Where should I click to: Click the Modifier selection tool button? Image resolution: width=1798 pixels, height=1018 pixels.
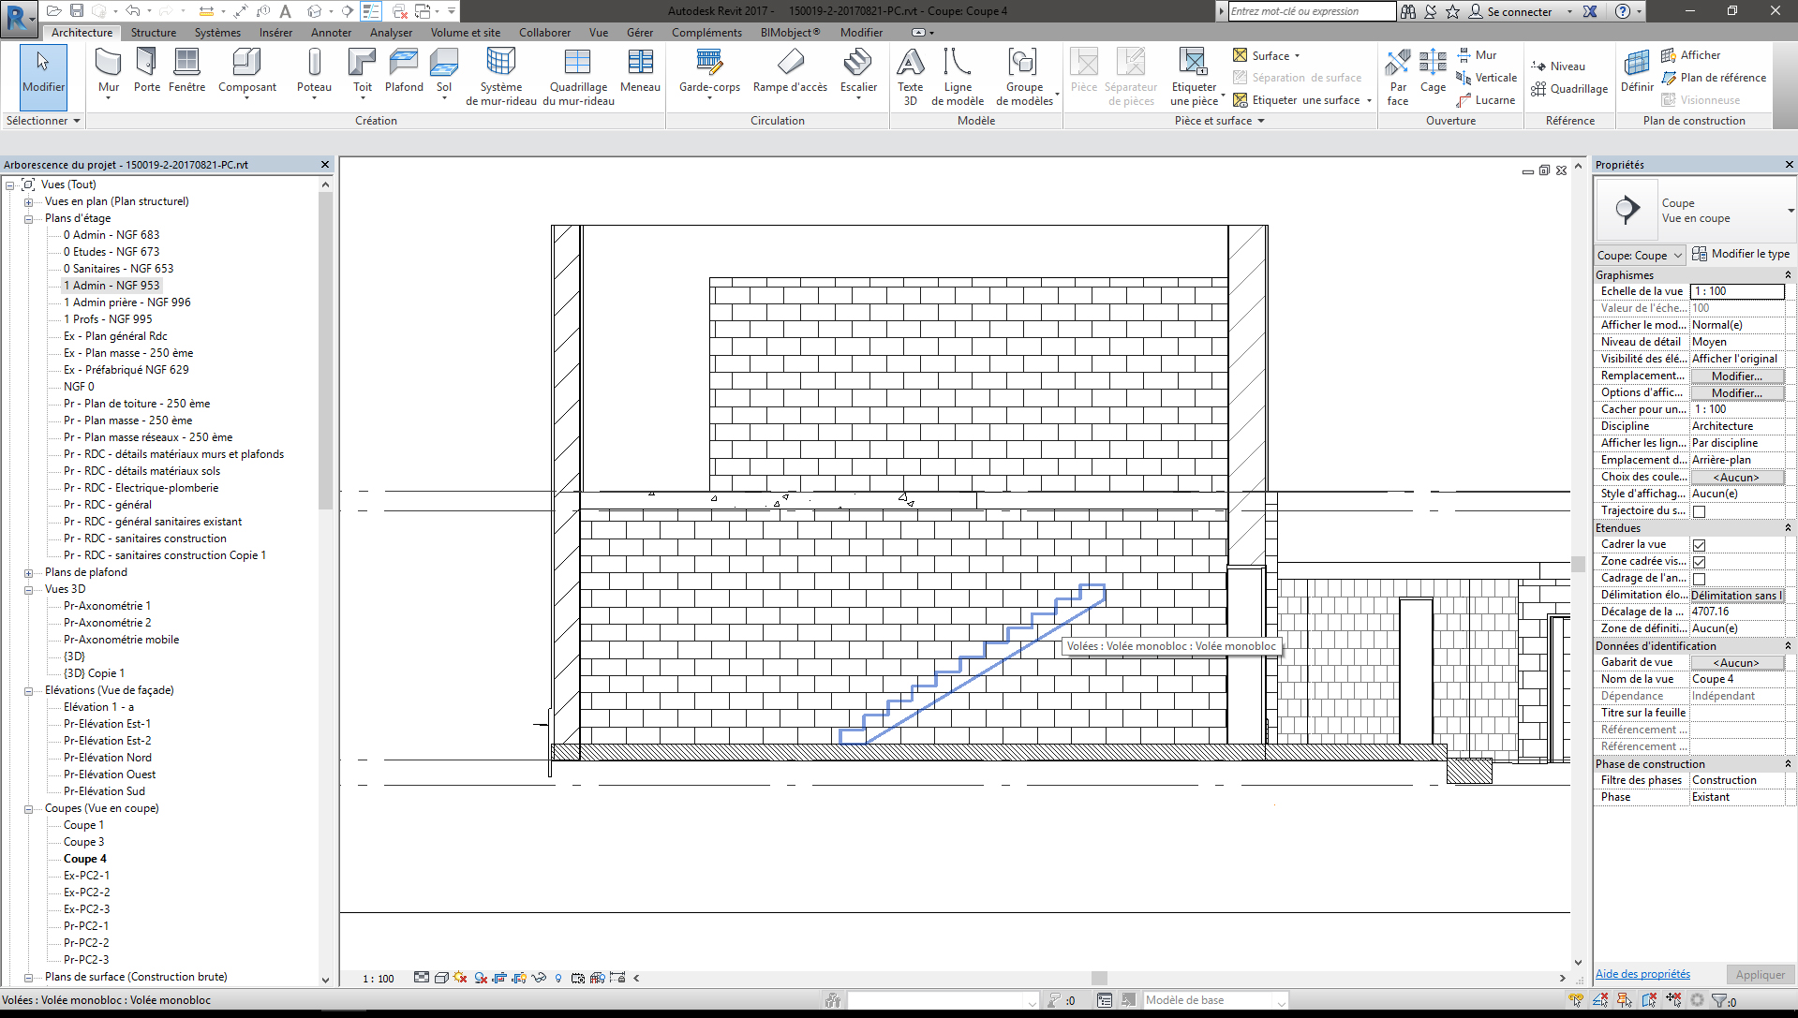[x=43, y=77]
